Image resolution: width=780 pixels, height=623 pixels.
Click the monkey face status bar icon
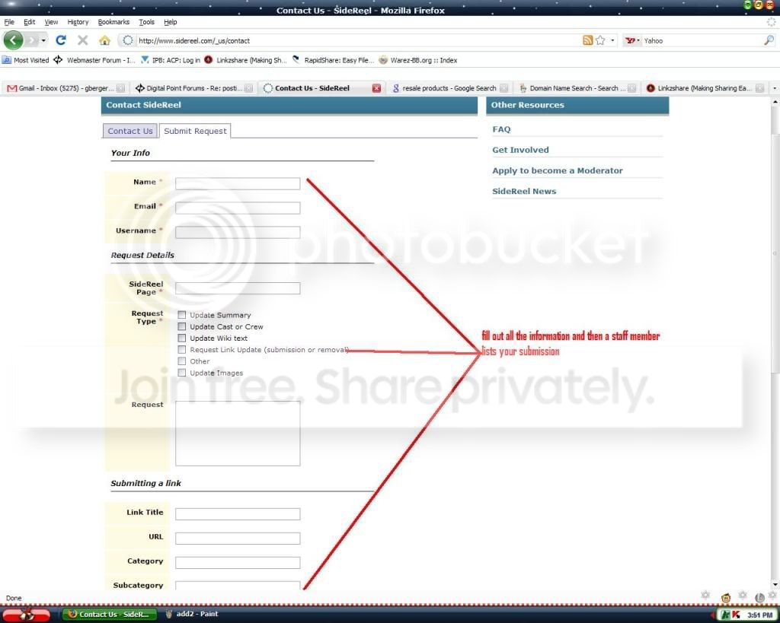click(726, 597)
